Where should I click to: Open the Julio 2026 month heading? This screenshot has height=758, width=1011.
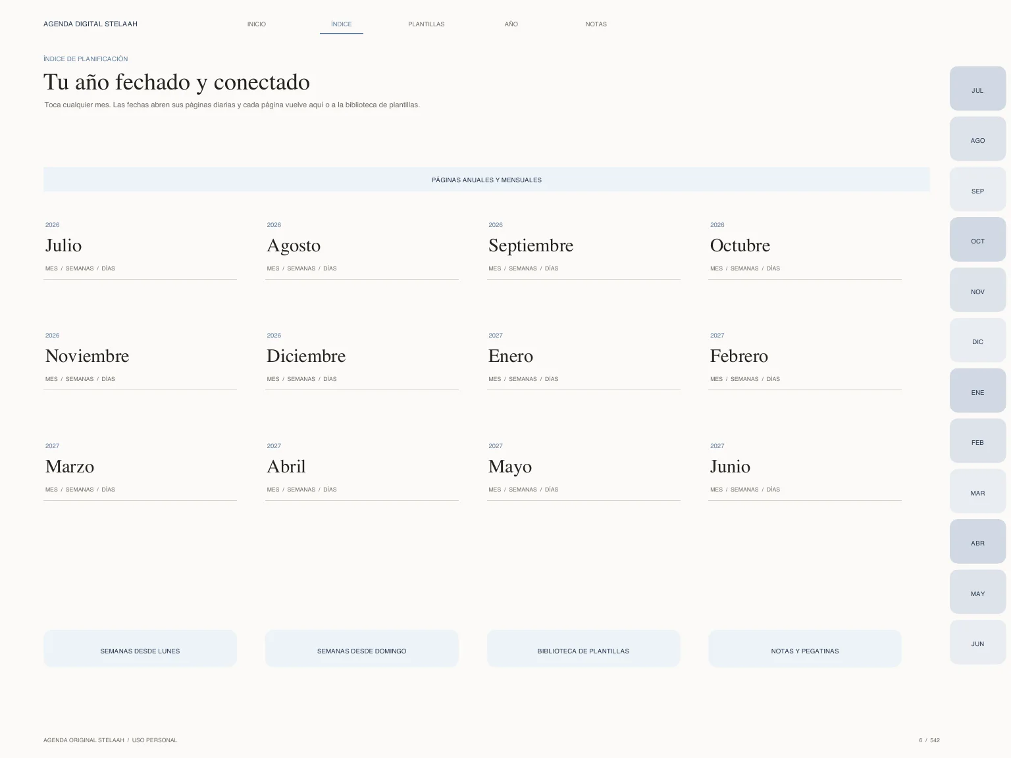coord(63,245)
